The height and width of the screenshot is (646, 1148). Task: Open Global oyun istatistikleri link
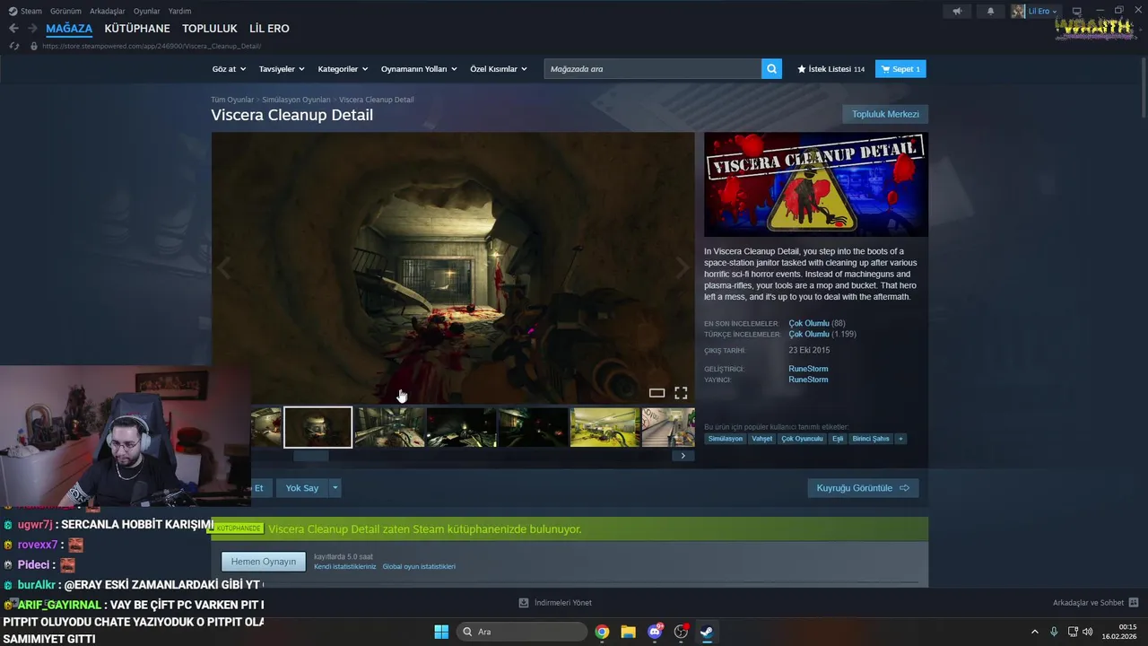pos(419,567)
